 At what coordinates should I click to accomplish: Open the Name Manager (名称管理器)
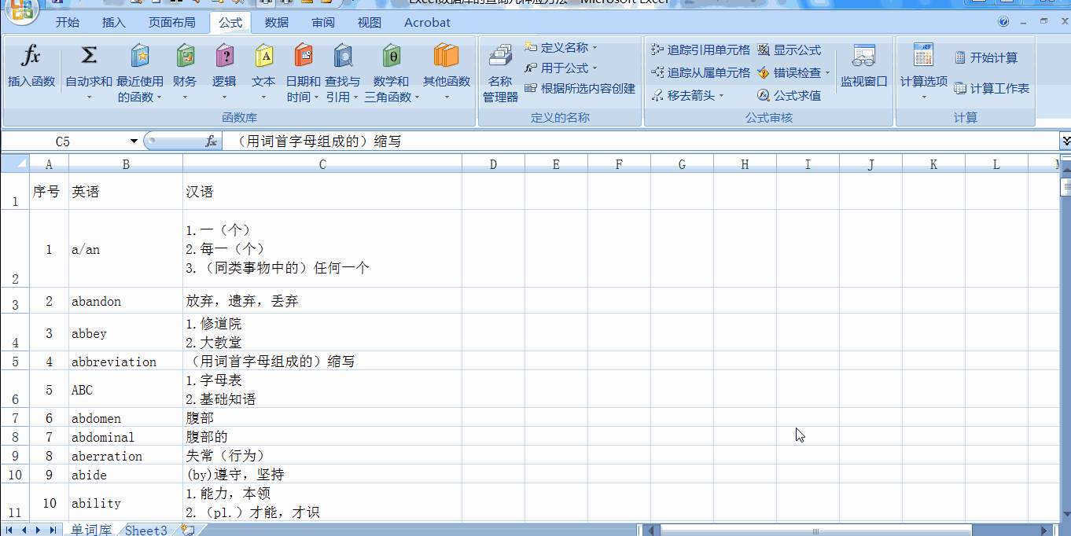click(500, 73)
